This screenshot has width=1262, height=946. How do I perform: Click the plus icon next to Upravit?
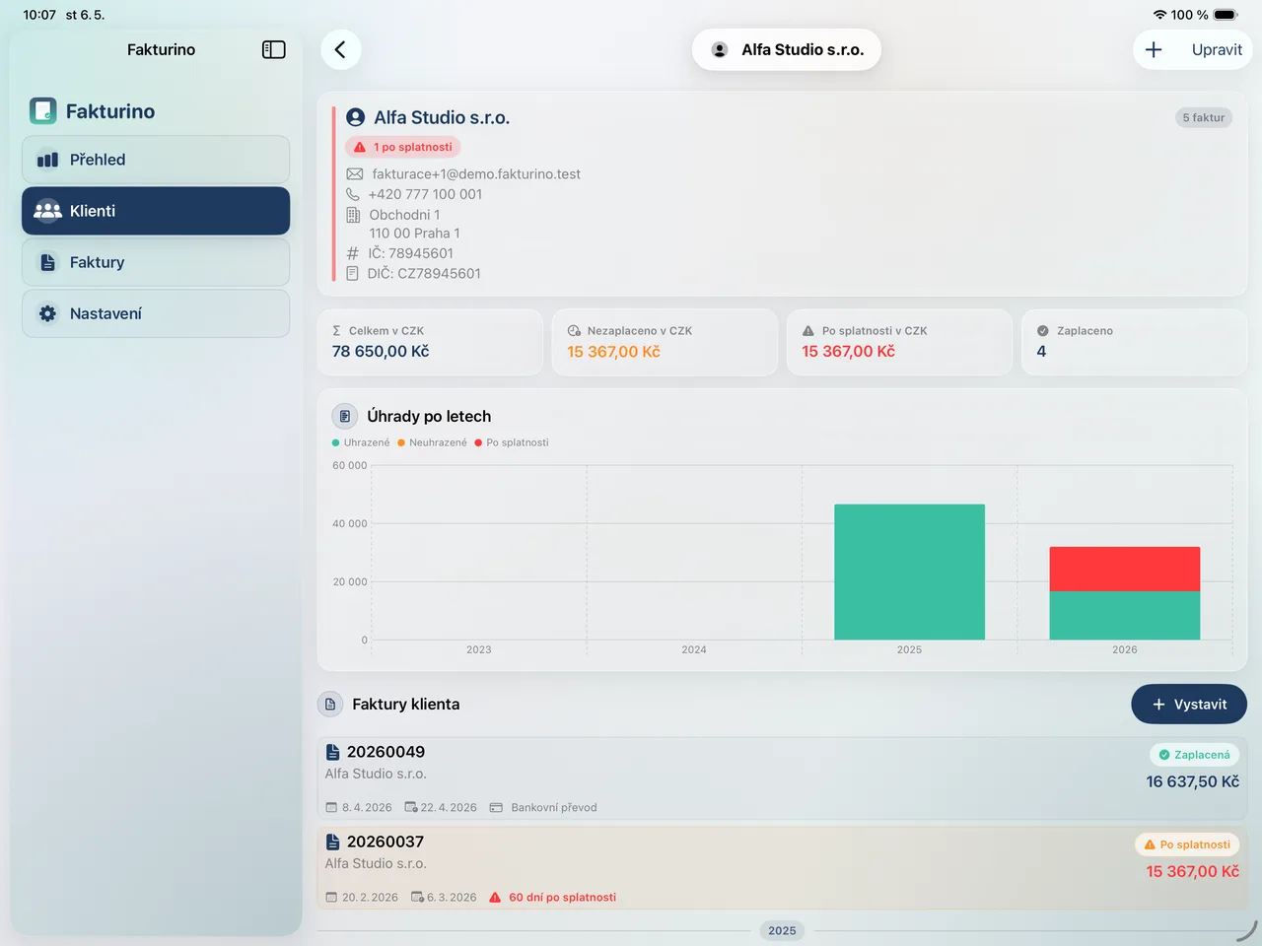point(1154,49)
